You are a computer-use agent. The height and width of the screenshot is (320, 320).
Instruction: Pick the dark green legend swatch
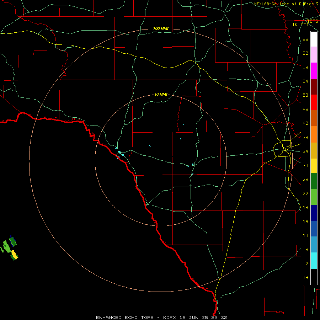pyautogui.click(x=314, y=181)
